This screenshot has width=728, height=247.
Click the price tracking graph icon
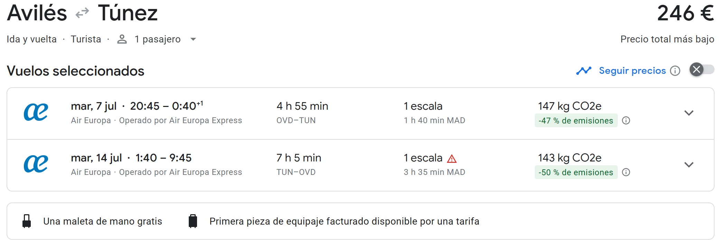pos(584,71)
